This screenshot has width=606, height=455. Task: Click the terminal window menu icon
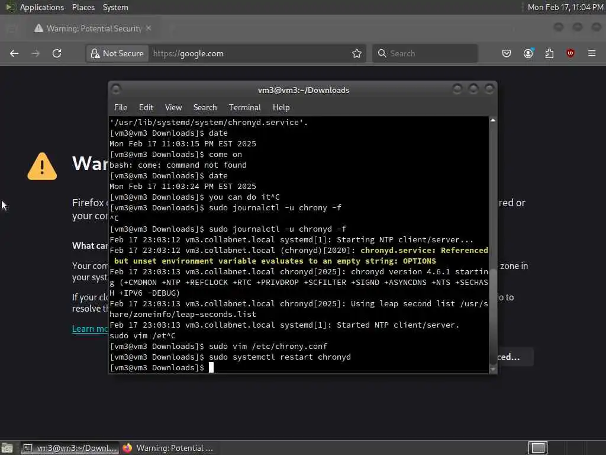tap(116, 90)
